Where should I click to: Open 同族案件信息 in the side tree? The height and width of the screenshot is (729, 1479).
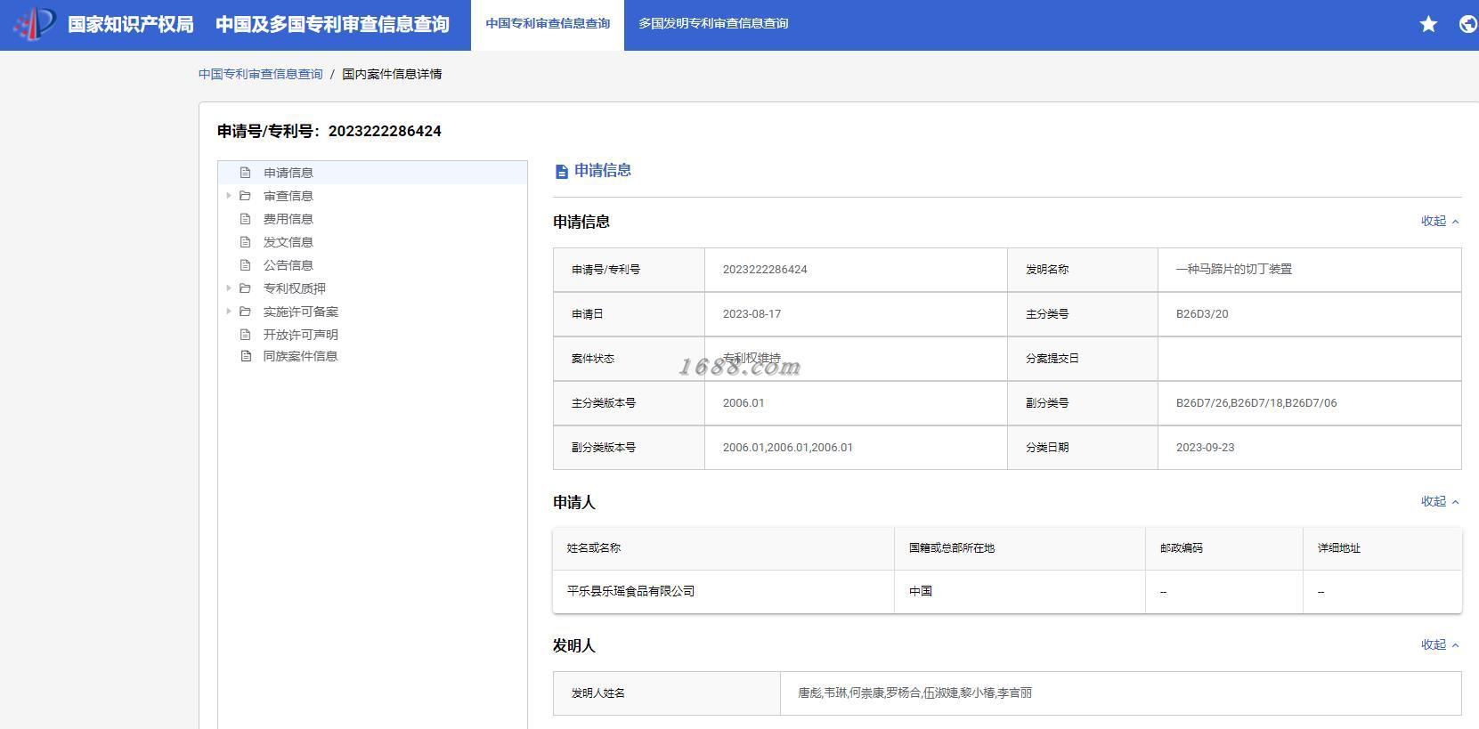301,356
